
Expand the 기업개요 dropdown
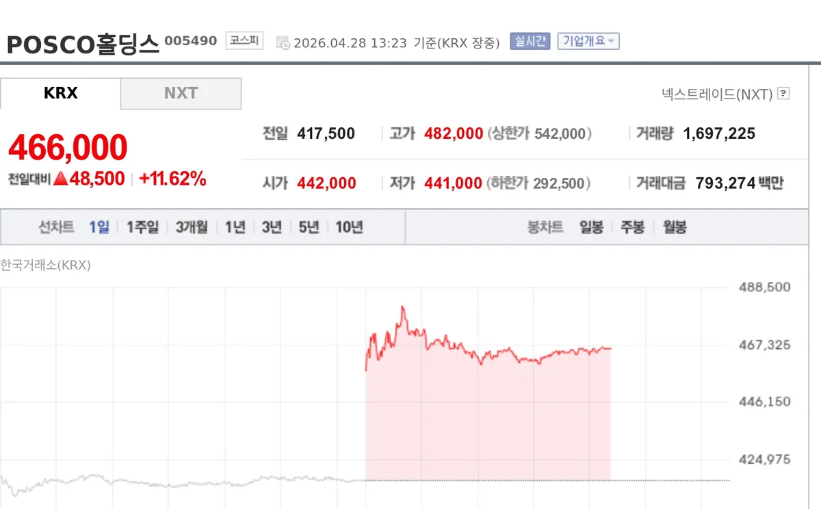point(588,41)
